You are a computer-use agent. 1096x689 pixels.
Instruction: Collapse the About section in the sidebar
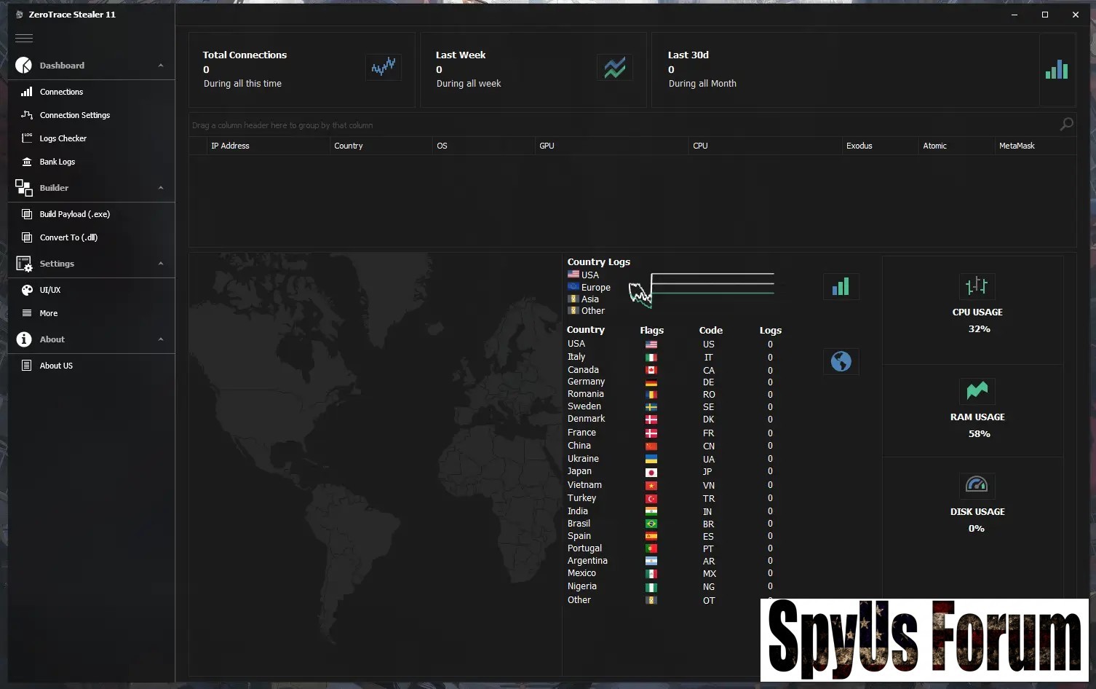(161, 339)
